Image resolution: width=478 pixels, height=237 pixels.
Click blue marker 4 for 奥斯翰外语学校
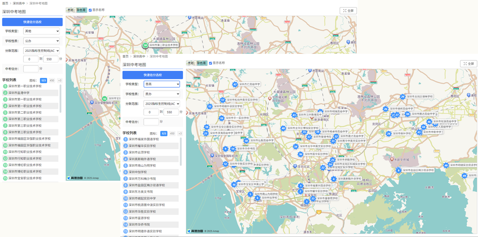tap(334, 179)
